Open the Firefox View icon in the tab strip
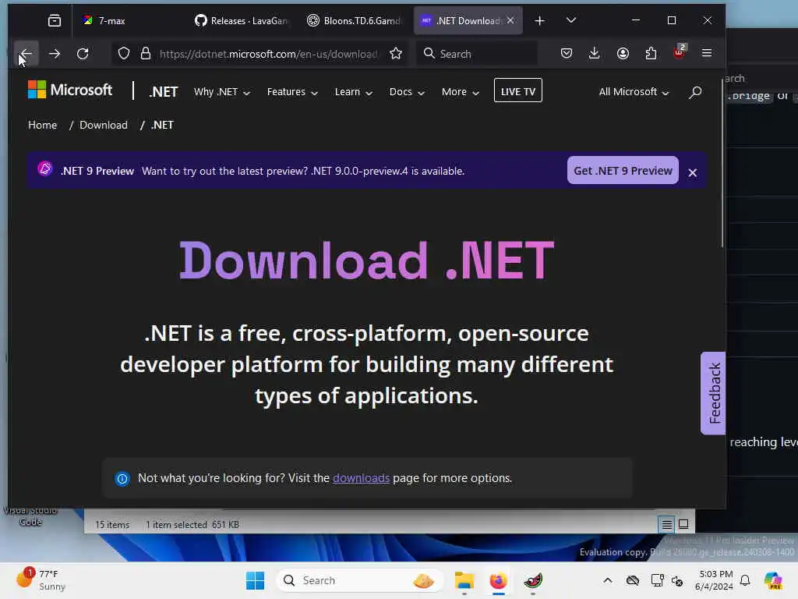 pyautogui.click(x=55, y=21)
